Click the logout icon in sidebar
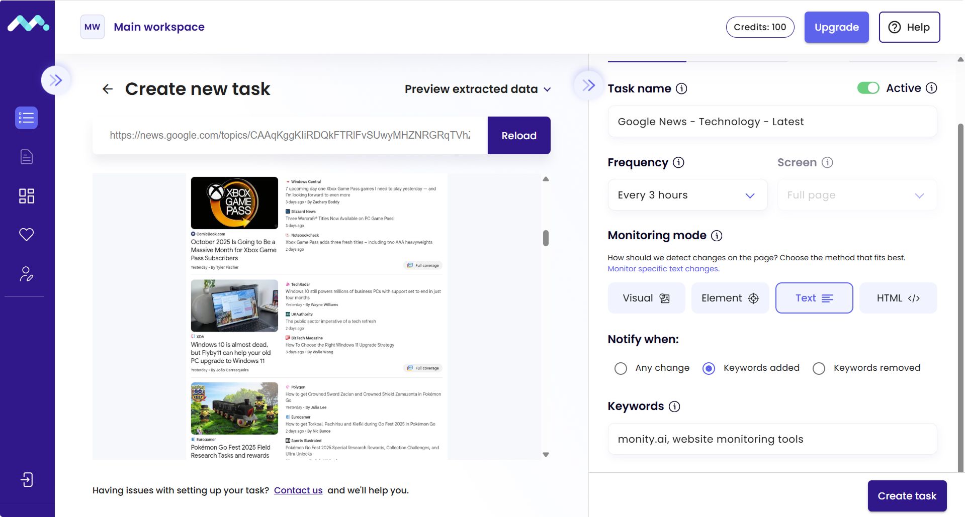Image resolution: width=965 pixels, height=517 pixels. click(26, 480)
